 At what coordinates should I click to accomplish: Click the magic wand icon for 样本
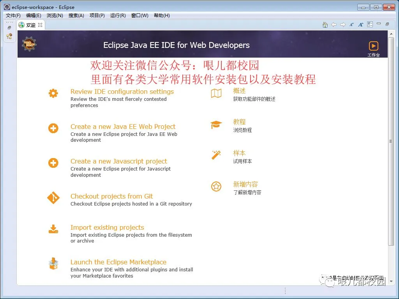point(216,155)
